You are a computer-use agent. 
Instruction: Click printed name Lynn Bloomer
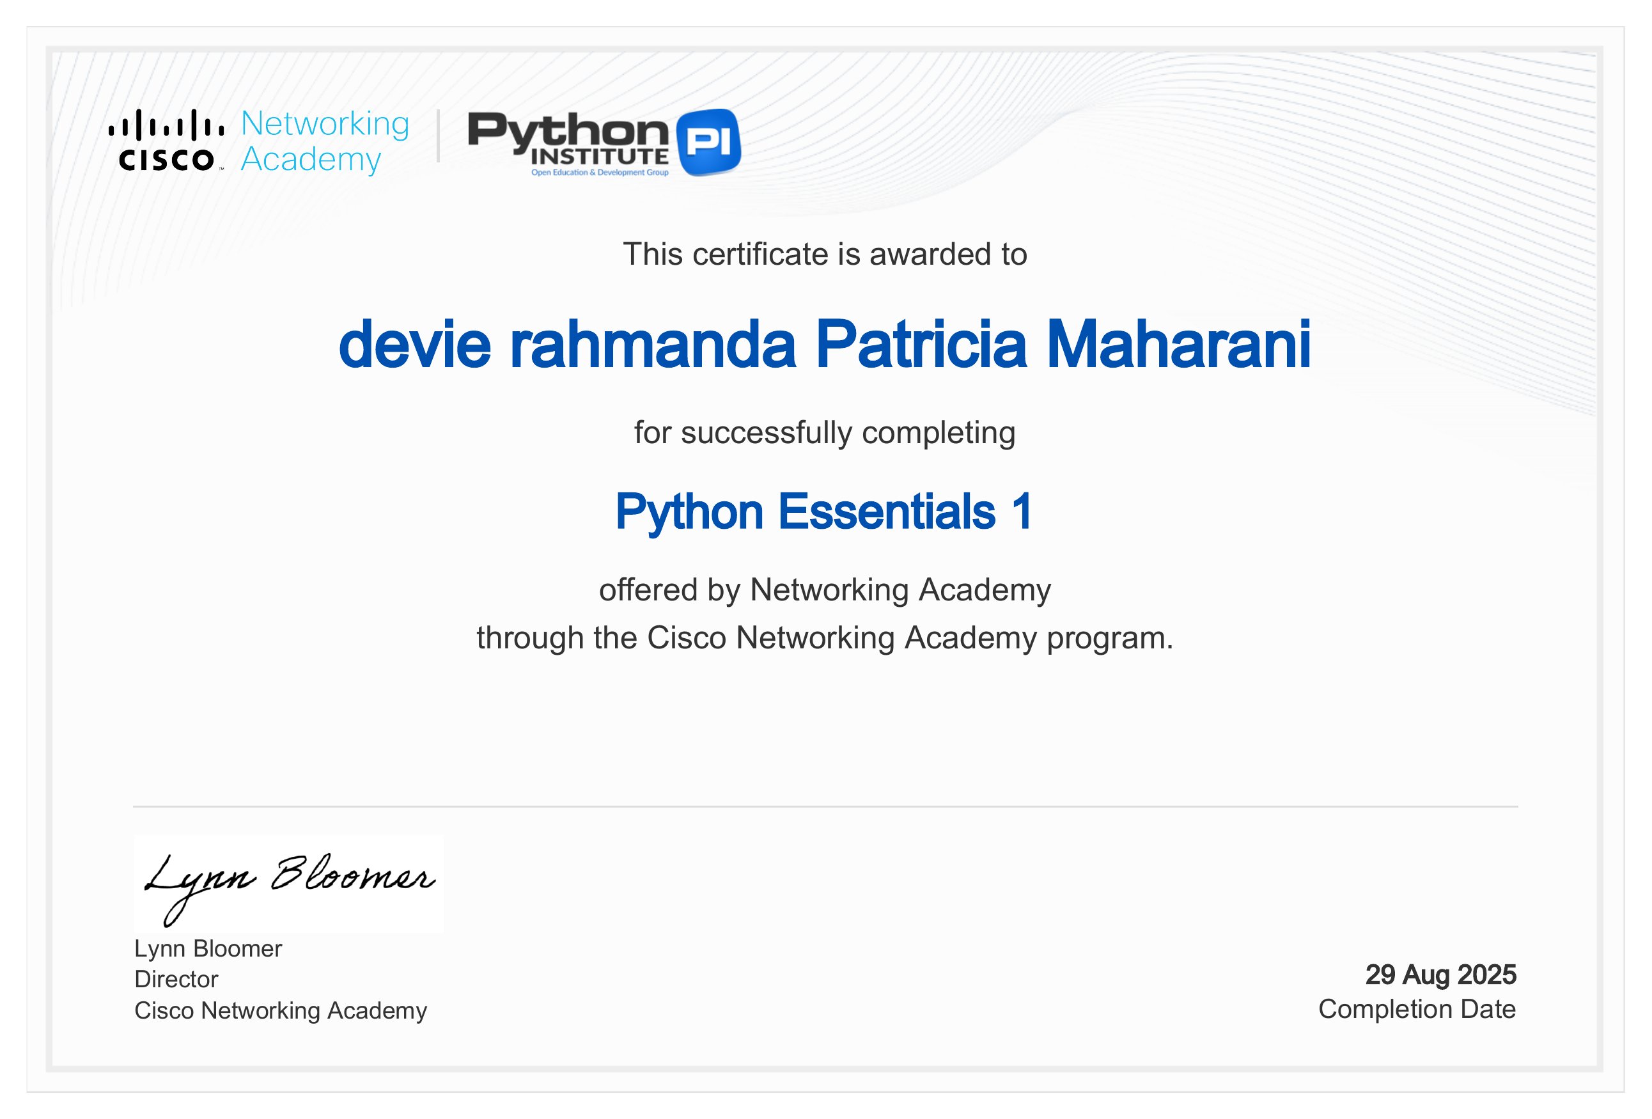click(x=208, y=948)
